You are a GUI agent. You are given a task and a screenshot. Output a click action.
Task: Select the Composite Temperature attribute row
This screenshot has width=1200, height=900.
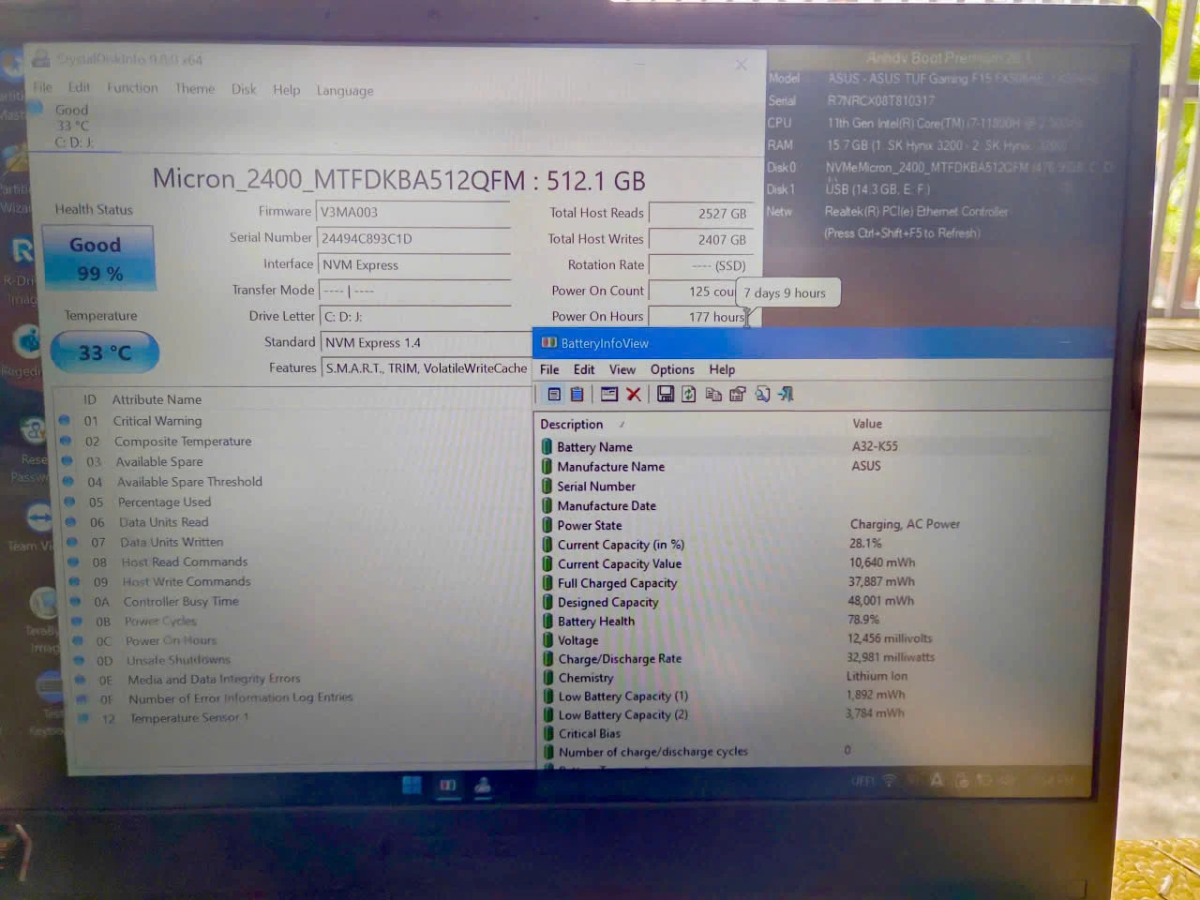click(293, 442)
